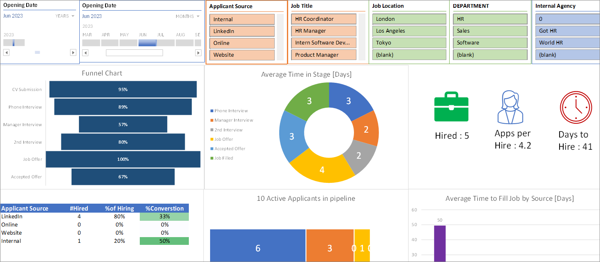Click right scroll arrow in years timeline

[73, 52]
